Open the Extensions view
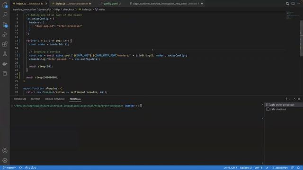 (5, 44)
